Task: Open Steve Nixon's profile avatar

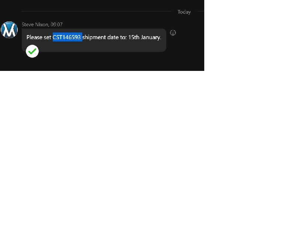Action: coord(9,30)
